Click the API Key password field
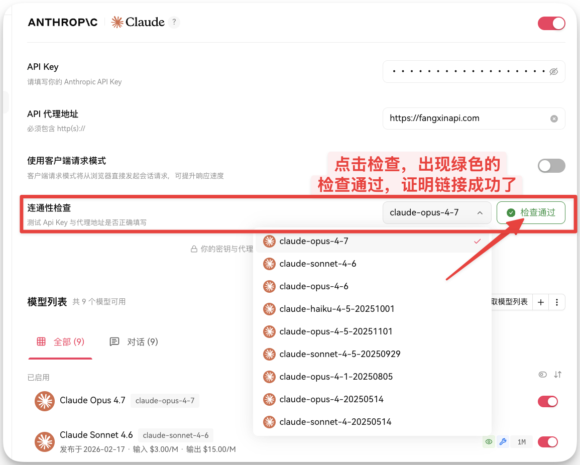Viewport: 580px width, 465px height. tap(474, 71)
